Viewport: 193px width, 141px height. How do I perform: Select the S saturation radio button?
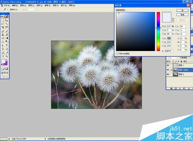click(163, 30)
